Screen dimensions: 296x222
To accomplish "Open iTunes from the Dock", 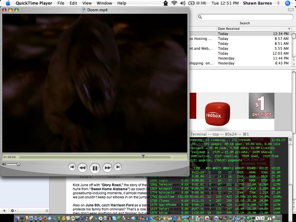I will click(x=100, y=218).
